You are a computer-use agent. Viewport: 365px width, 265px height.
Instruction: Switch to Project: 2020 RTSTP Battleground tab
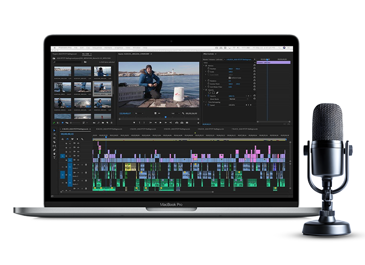click(x=65, y=54)
